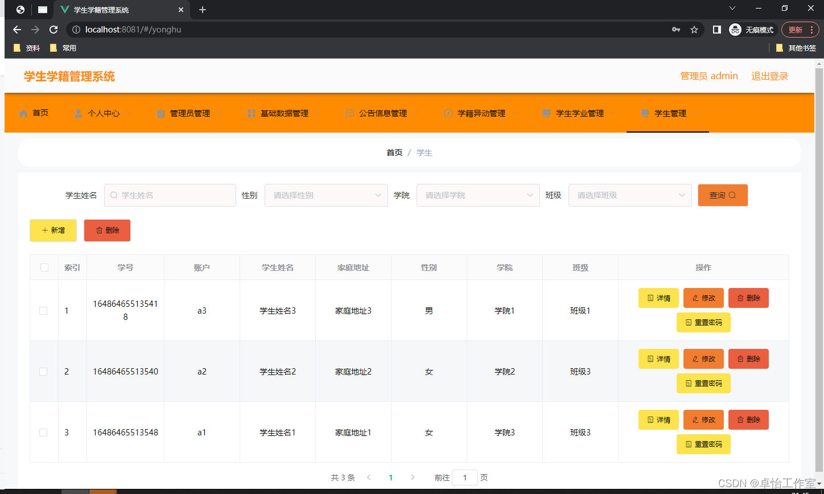The width and height of the screenshot is (824, 494).
Task: Click the 学院3 table cell
Action: click(505, 433)
